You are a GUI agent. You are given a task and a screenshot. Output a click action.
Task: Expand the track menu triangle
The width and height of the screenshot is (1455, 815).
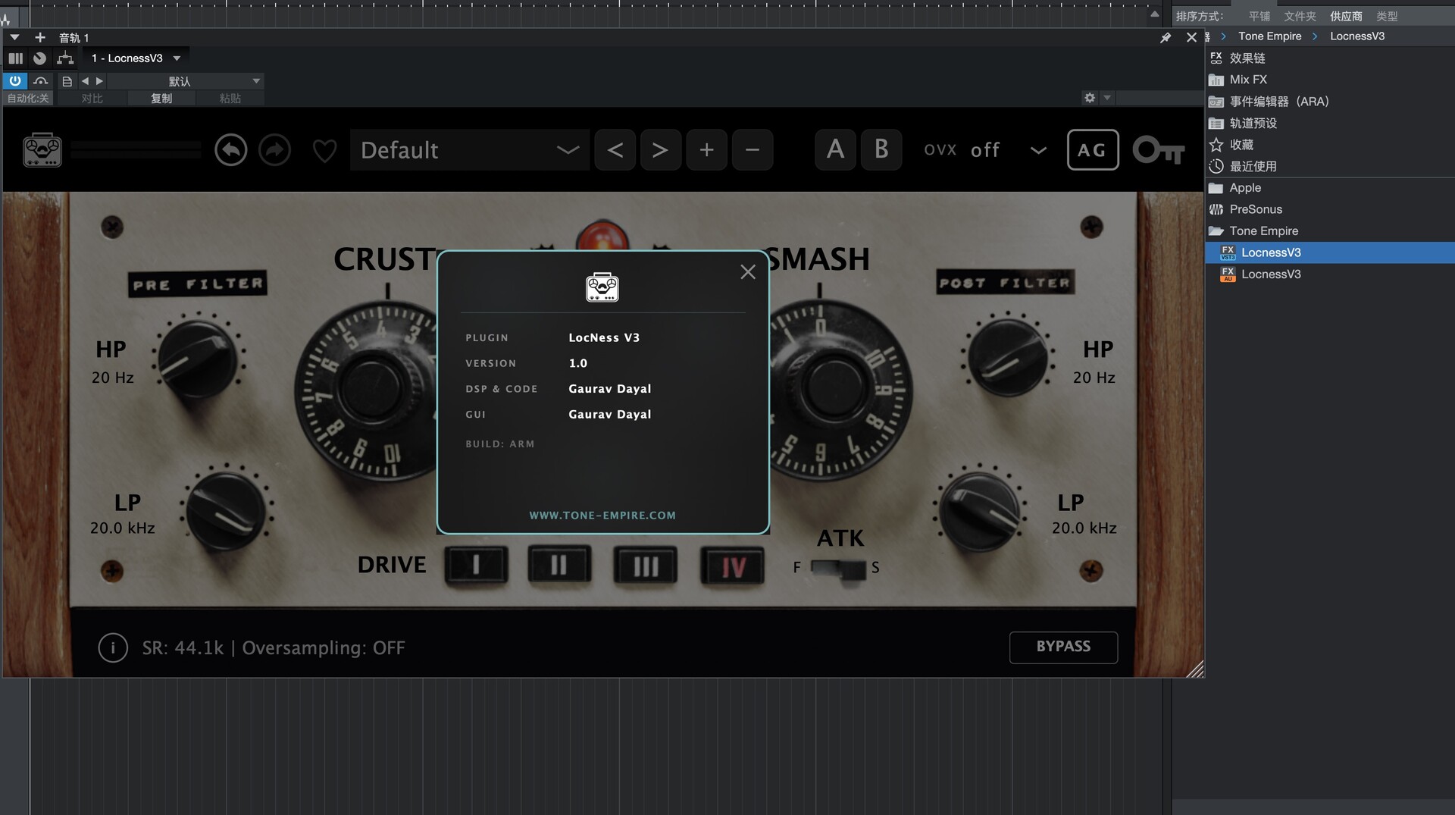pos(14,37)
